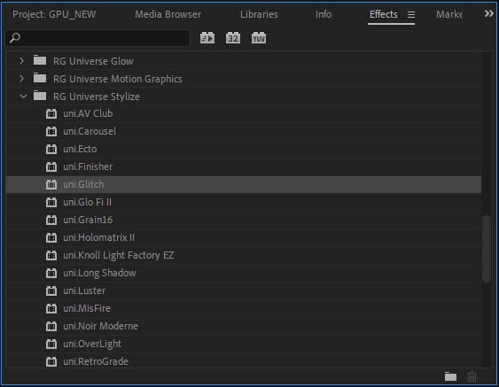The width and height of the screenshot is (499, 387).
Task: Click the effect icon next to uni.Finisher
Action: pyautogui.click(x=51, y=167)
